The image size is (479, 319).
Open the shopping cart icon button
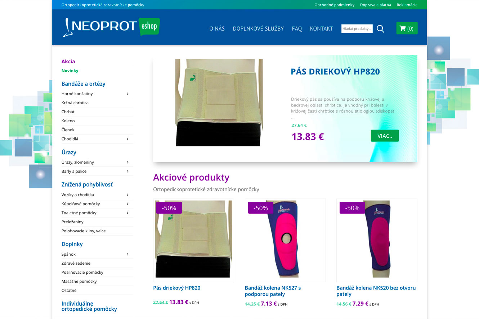point(407,28)
